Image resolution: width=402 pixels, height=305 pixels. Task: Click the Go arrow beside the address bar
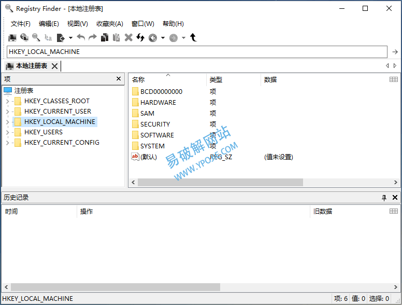click(x=395, y=52)
